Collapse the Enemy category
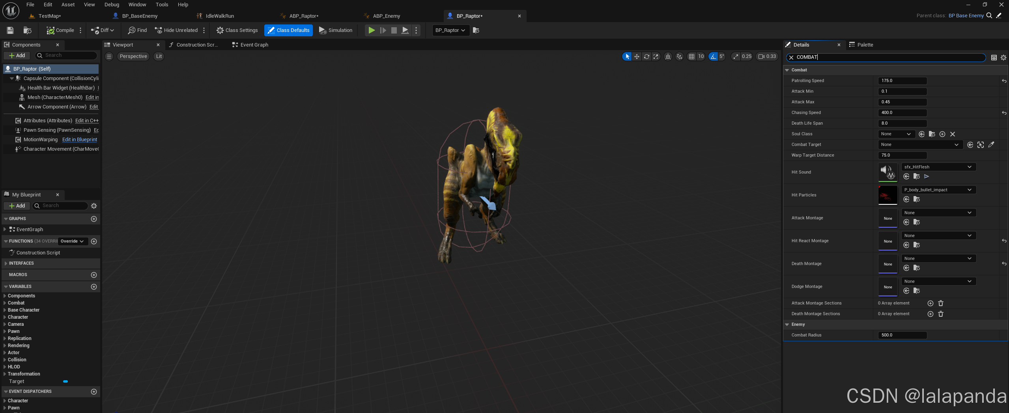 tap(787, 325)
